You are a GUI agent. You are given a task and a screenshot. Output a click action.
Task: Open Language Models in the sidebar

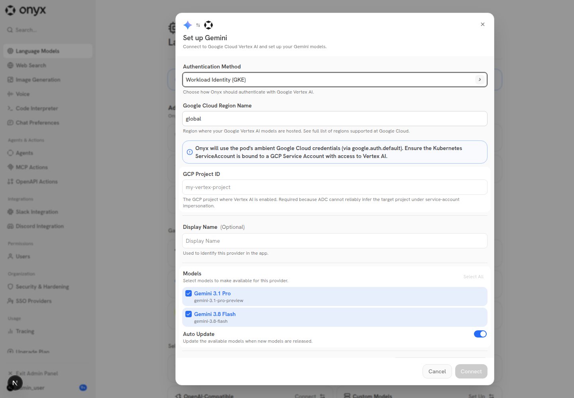(48, 51)
